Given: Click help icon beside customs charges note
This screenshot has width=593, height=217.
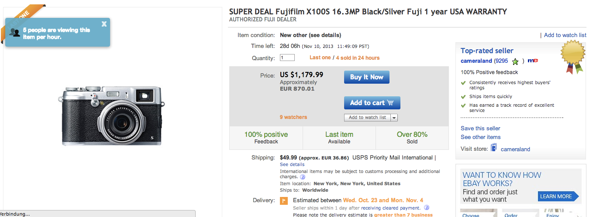Looking at the screenshot, I should point(303,177).
